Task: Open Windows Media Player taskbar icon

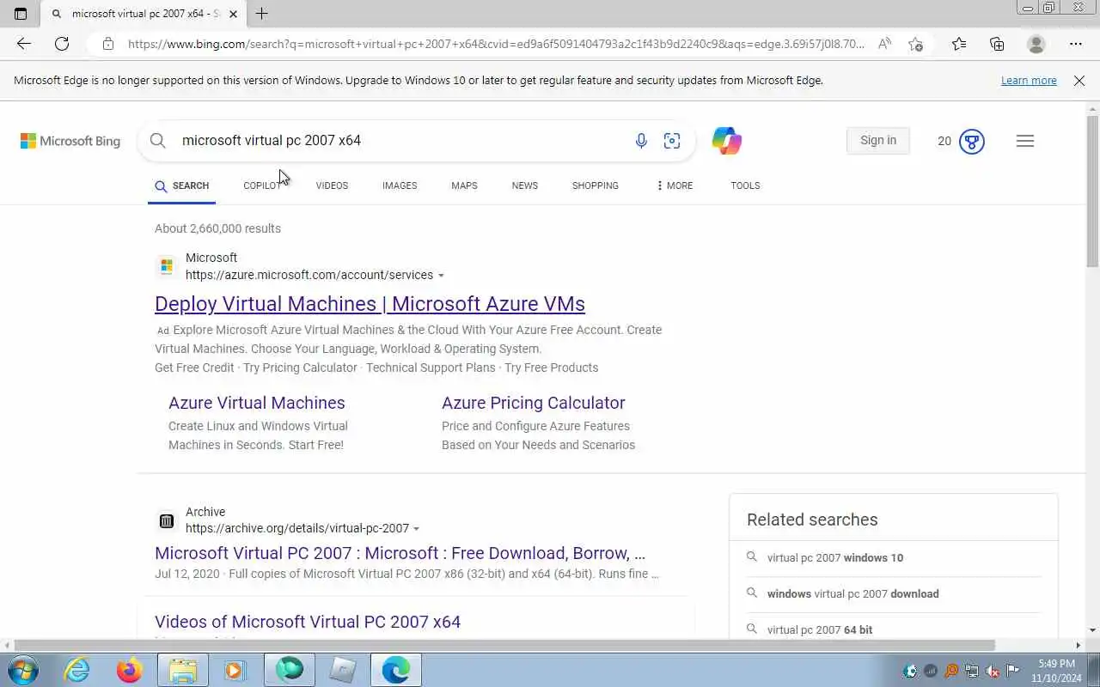Action: [x=235, y=670]
